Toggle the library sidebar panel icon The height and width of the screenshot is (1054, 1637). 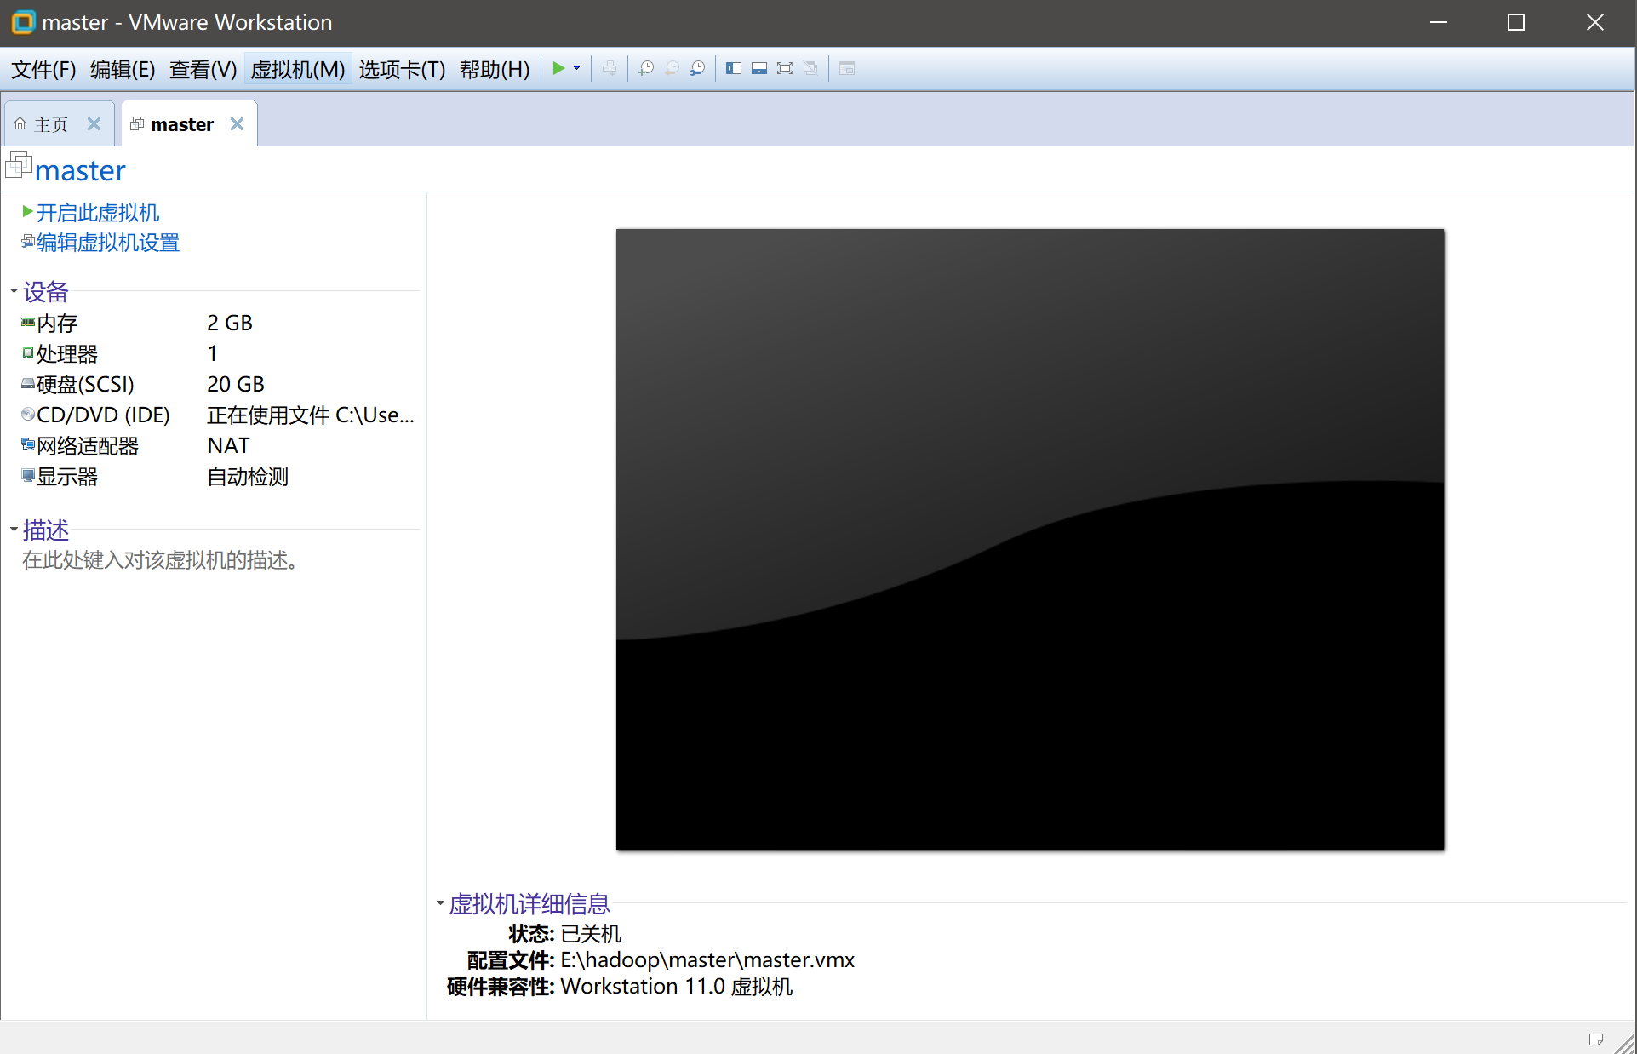pyautogui.click(x=733, y=68)
